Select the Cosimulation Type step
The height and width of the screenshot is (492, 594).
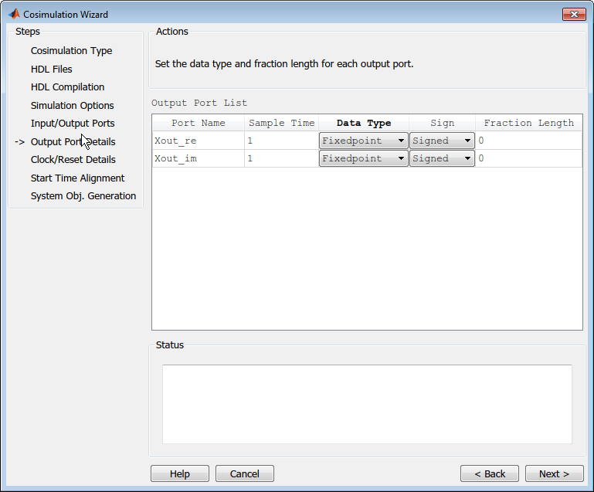pyautogui.click(x=71, y=51)
